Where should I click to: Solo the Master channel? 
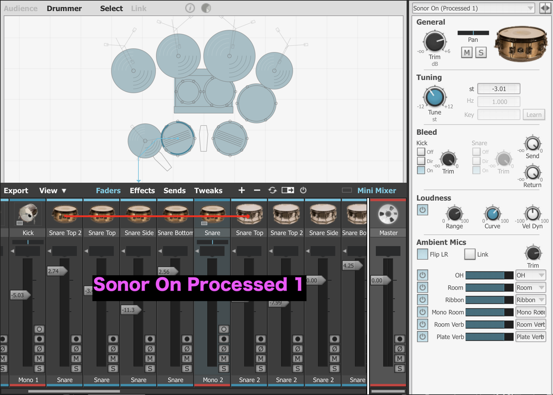point(400,369)
